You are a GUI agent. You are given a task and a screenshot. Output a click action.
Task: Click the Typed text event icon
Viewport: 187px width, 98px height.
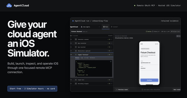click(76, 80)
